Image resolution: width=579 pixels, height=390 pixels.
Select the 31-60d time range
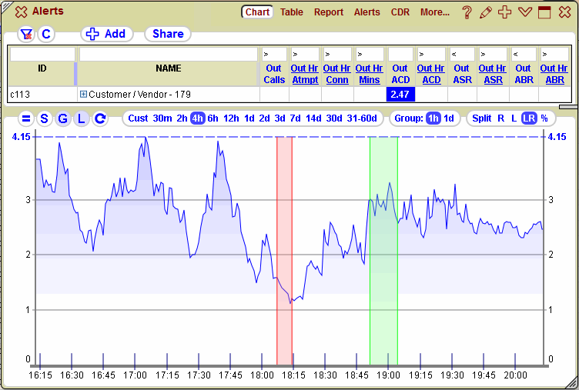[362, 118]
